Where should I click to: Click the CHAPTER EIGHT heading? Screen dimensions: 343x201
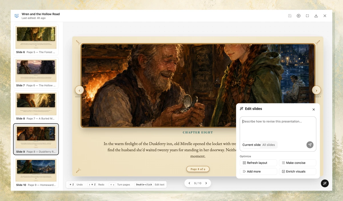[198, 132]
